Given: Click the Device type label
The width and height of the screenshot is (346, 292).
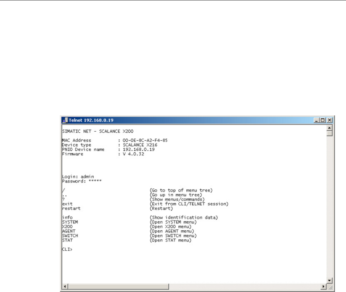Looking at the screenshot, I should tap(76, 145).
